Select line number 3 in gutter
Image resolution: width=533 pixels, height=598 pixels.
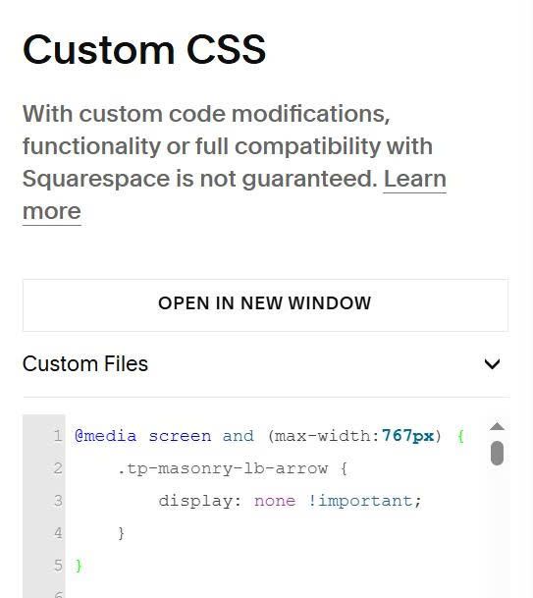pos(58,501)
